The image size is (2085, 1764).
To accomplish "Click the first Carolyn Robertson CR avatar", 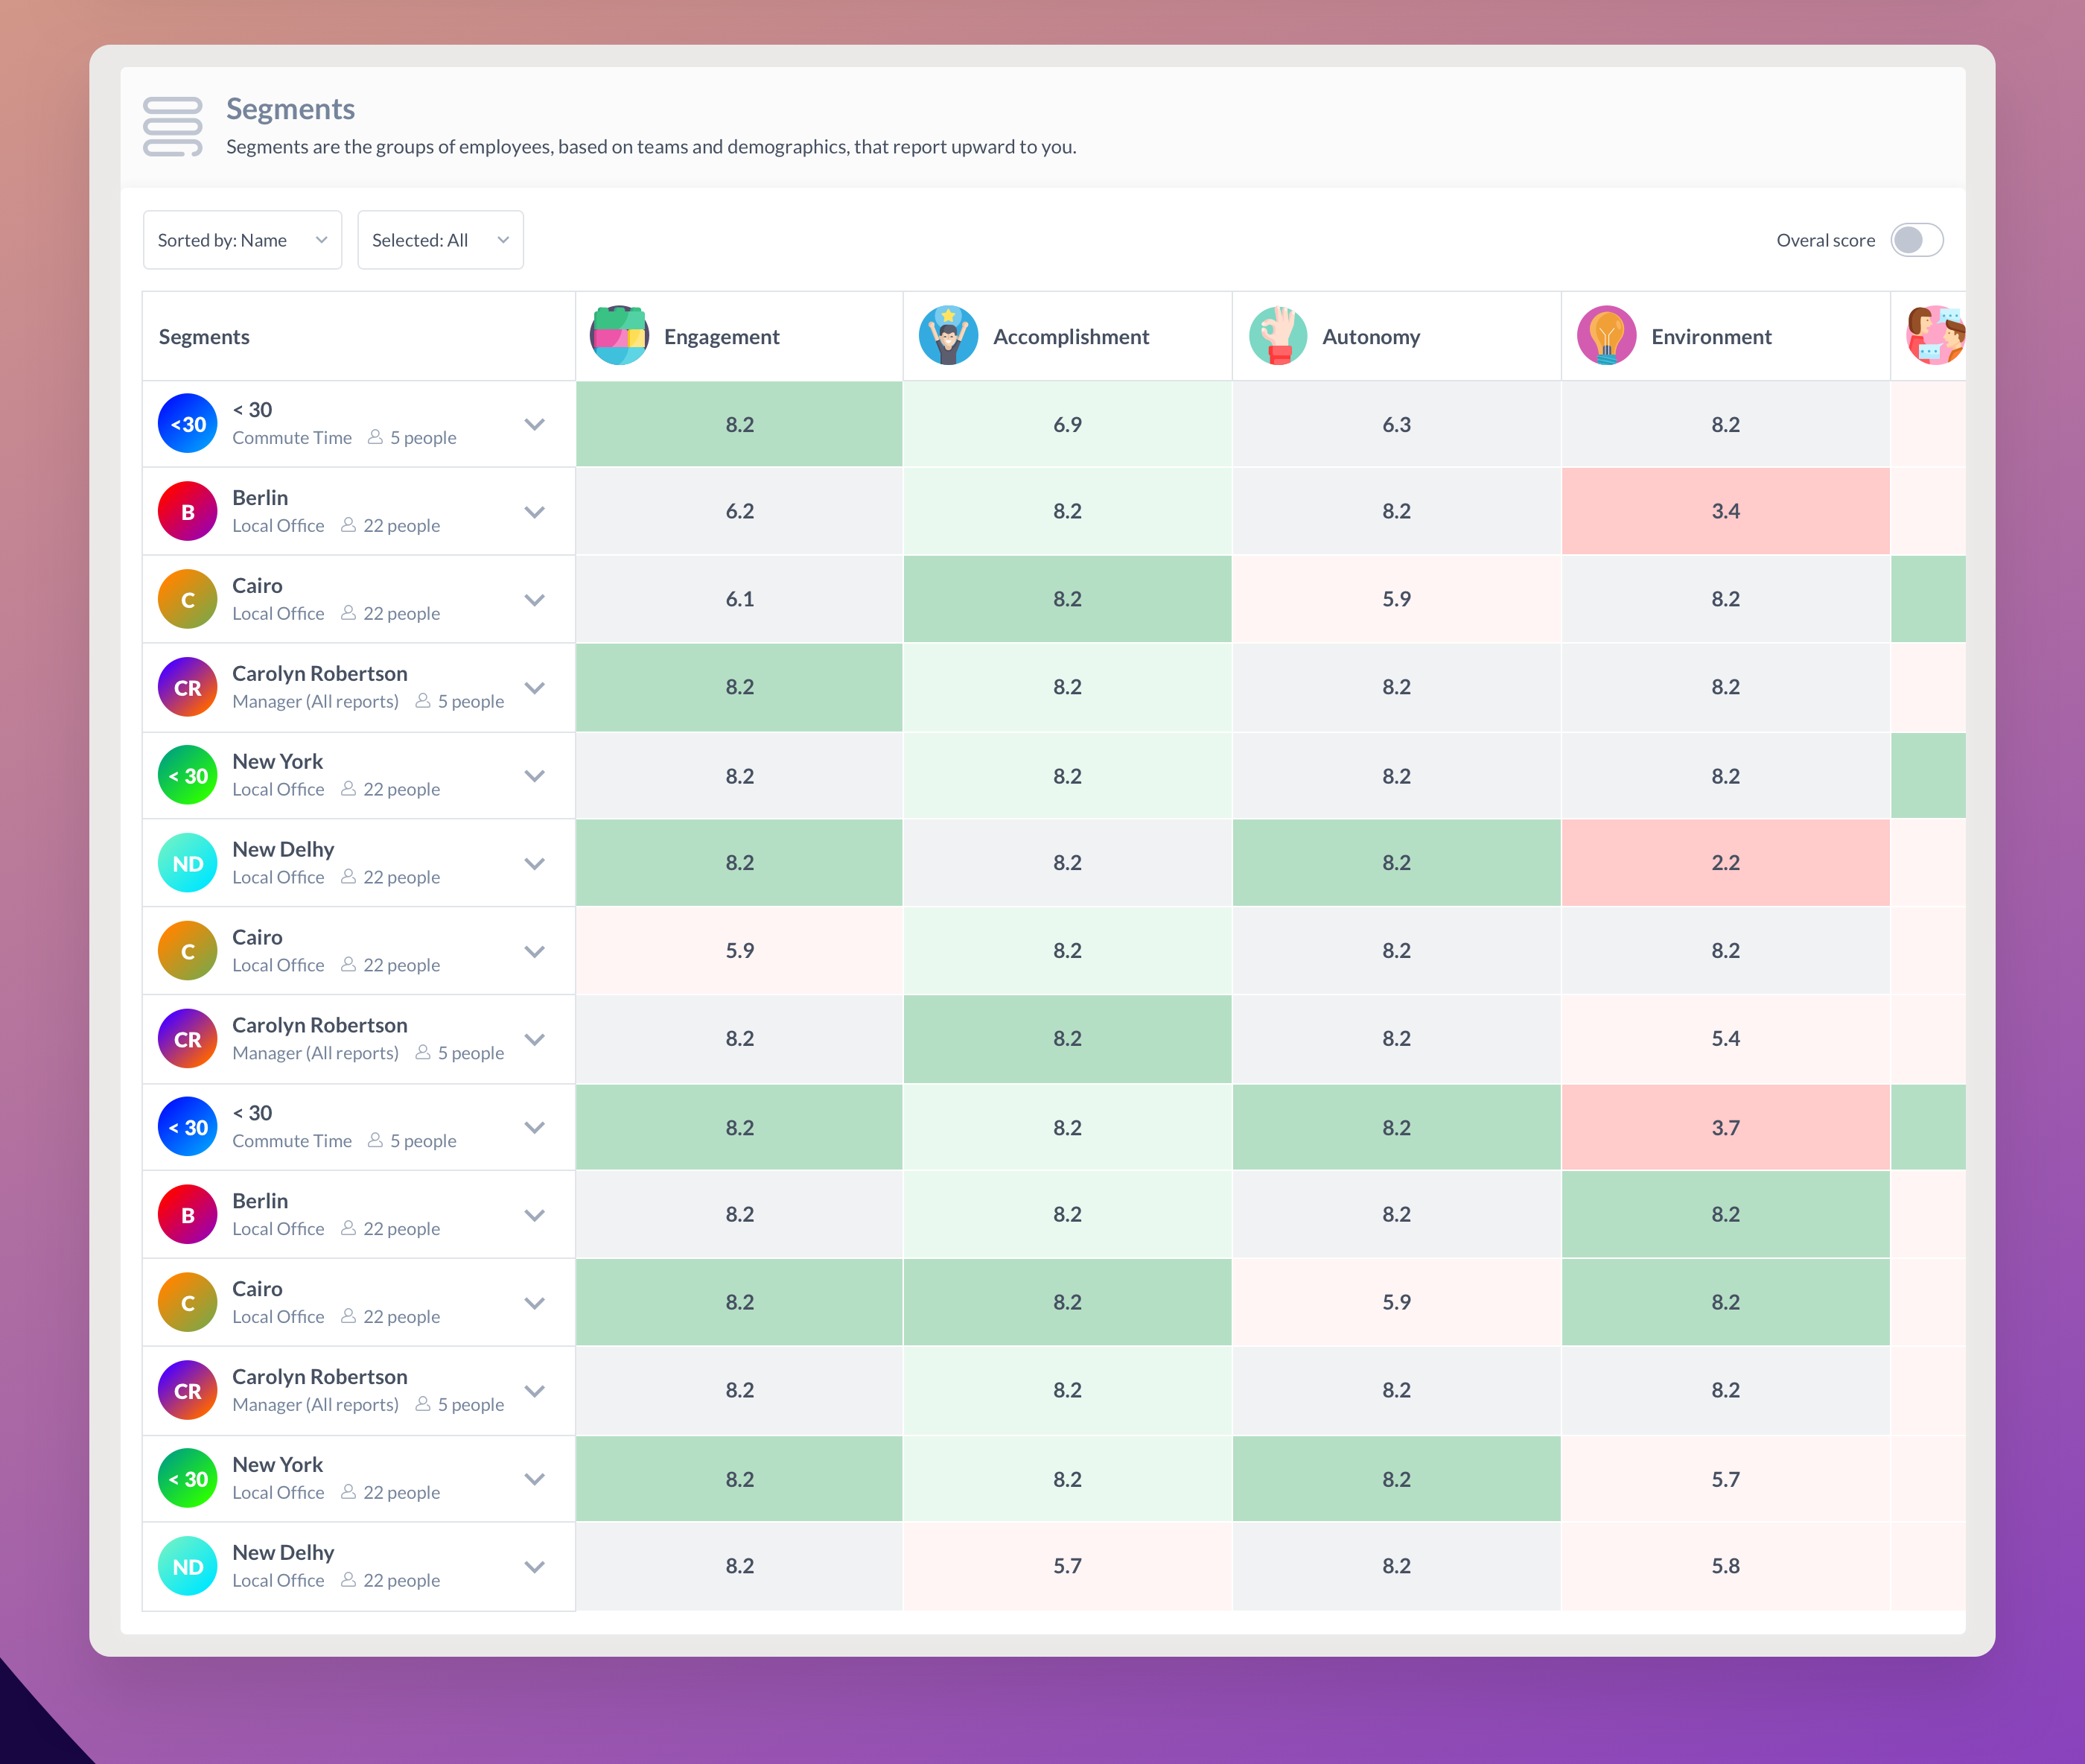I will [188, 688].
